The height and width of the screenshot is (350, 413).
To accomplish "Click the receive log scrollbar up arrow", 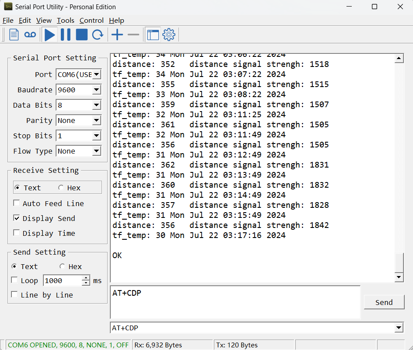I will (x=399, y=58).
